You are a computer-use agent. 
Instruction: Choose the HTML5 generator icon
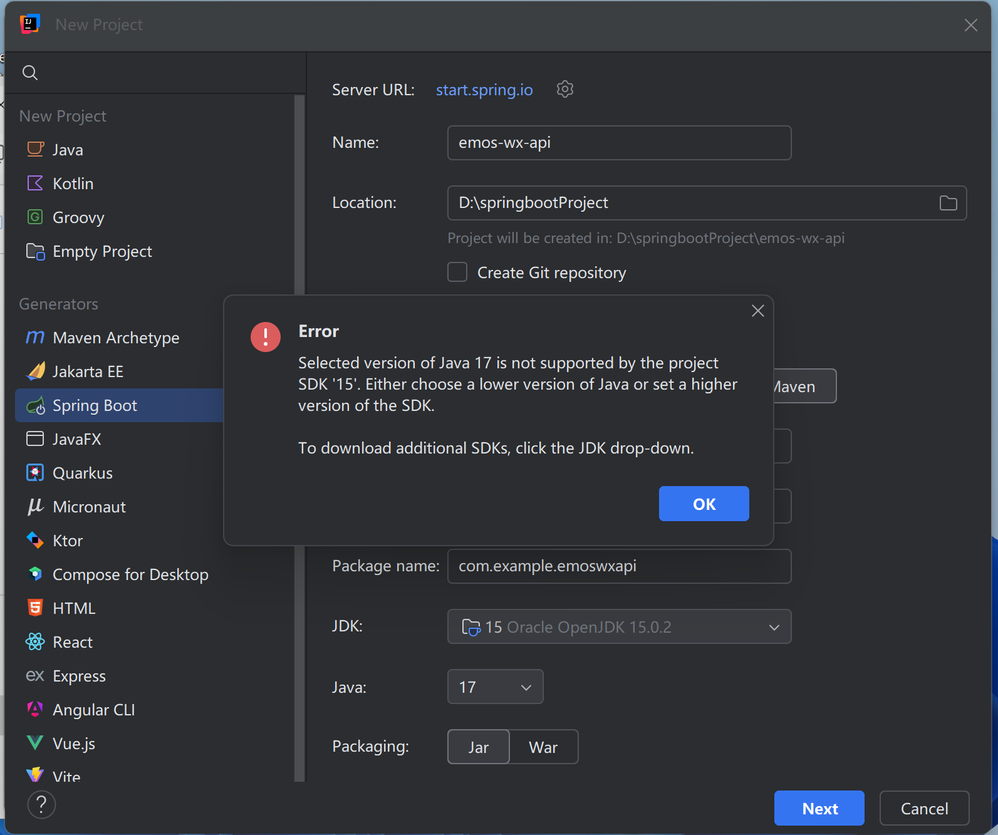(x=35, y=608)
